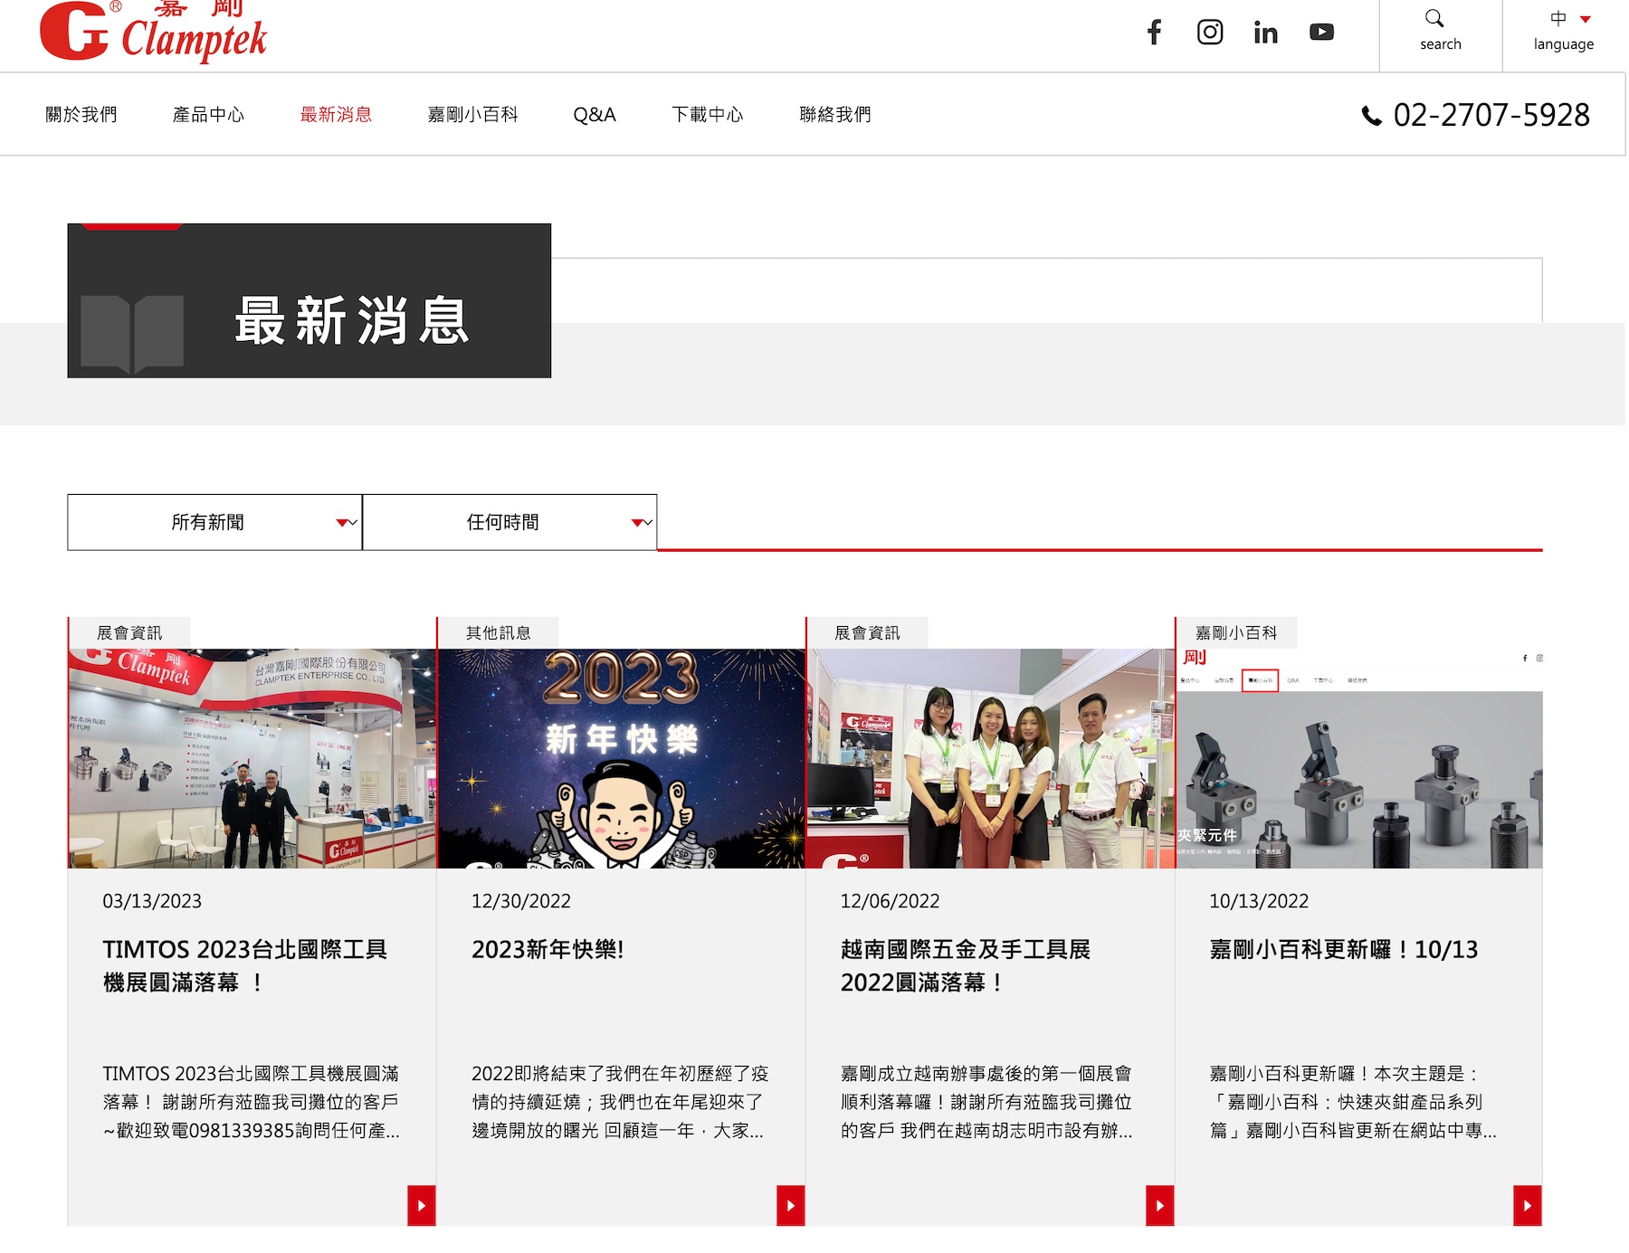Click the search magnifier icon
This screenshot has height=1253, width=1629.
[x=1434, y=19]
